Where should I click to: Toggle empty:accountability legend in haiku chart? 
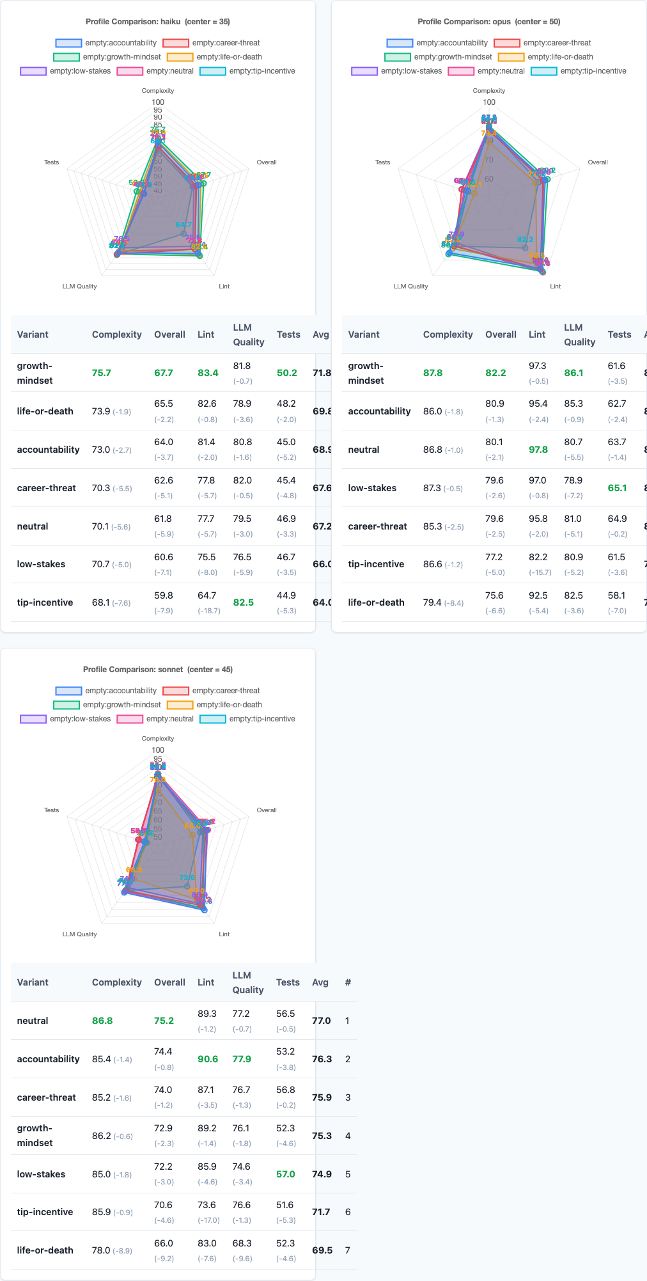[x=106, y=43]
